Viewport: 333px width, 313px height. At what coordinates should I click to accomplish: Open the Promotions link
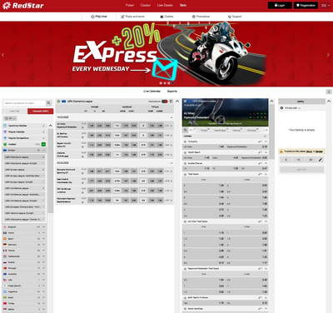(201, 17)
